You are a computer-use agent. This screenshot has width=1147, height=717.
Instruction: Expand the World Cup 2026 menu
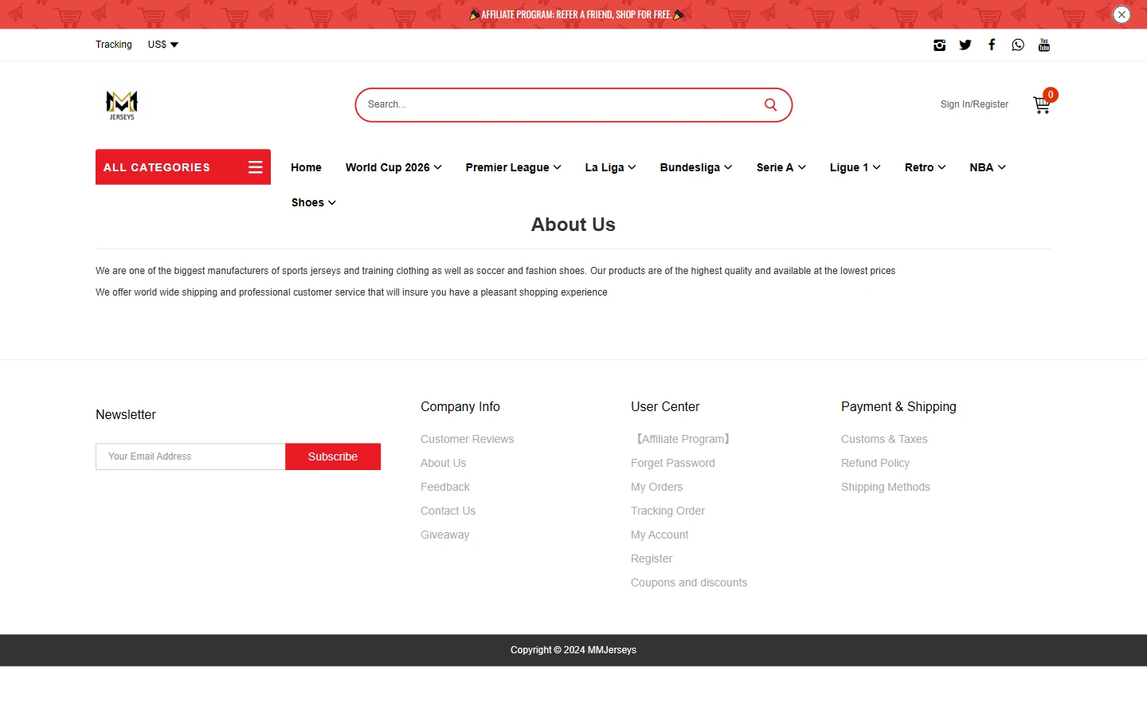pyautogui.click(x=393, y=167)
